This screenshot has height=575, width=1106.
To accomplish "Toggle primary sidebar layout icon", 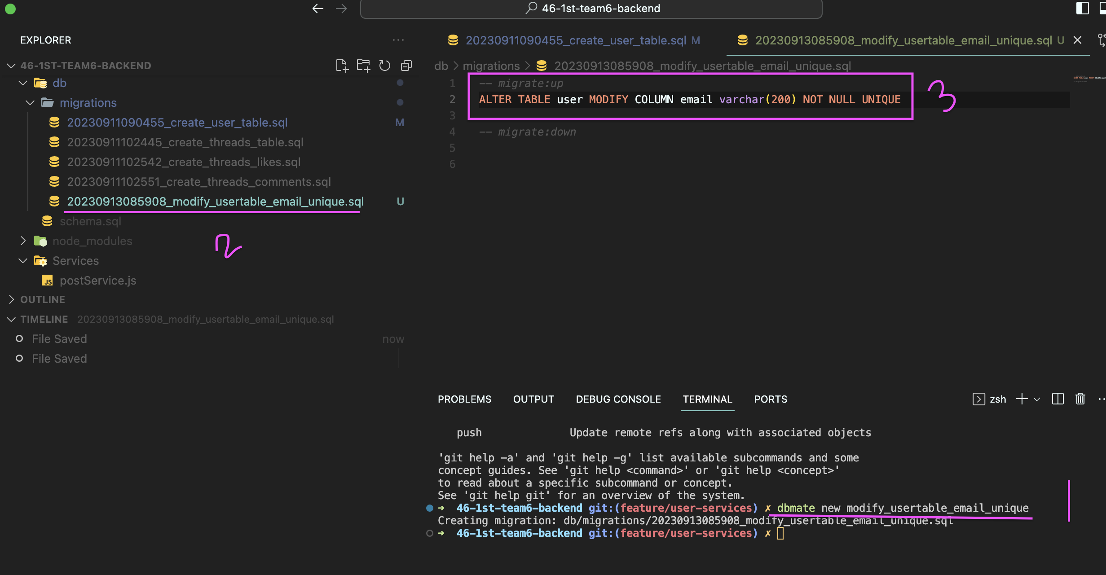I will (x=1082, y=9).
